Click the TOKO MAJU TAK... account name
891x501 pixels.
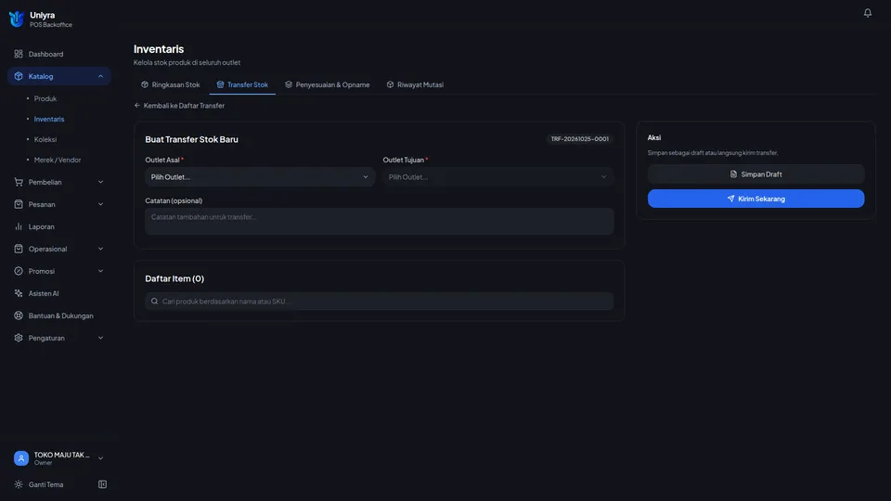[x=61, y=455]
